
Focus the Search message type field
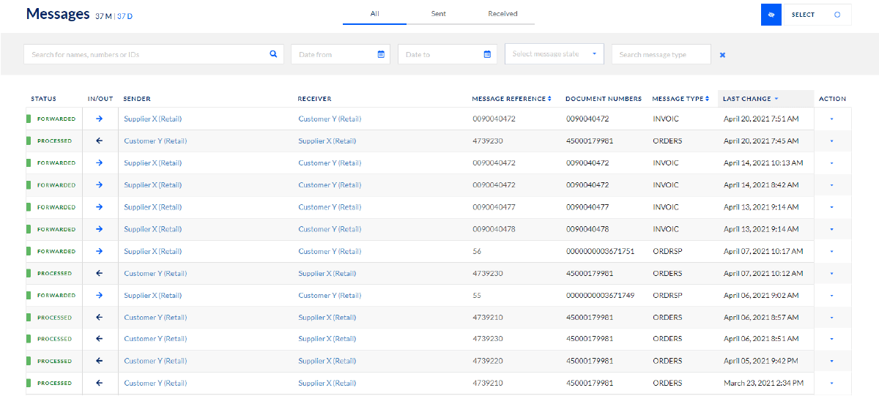(661, 54)
